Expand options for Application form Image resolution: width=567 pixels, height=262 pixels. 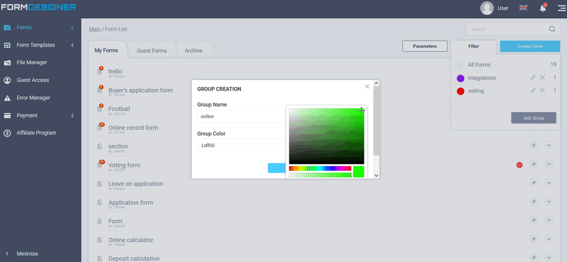tap(549, 201)
